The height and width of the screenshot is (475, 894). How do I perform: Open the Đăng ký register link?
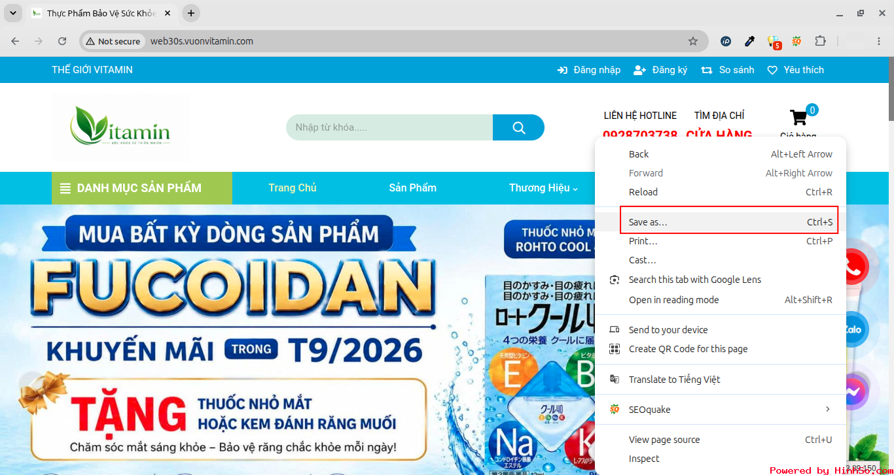[x=660, y=70]
